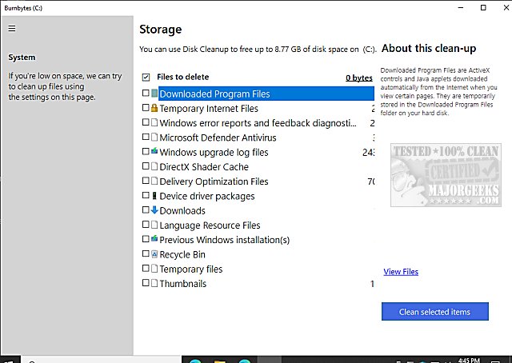Viewport: 512px width, 363px height.
Task: Click the Device driver packages icon
Action: point(154,196)
